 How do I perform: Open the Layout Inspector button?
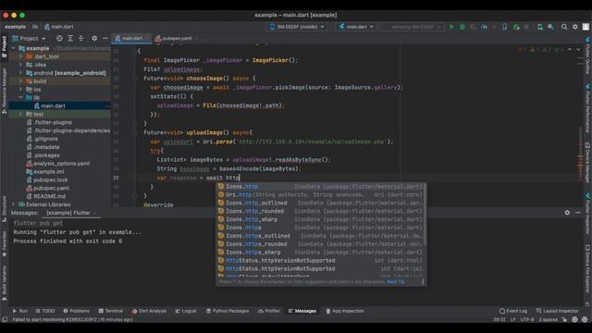coord(557,311)
